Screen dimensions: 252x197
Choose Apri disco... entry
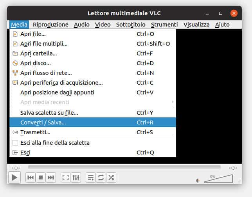[93, 63]
